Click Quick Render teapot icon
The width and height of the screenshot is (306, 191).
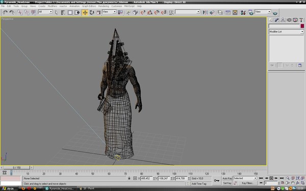275,13
